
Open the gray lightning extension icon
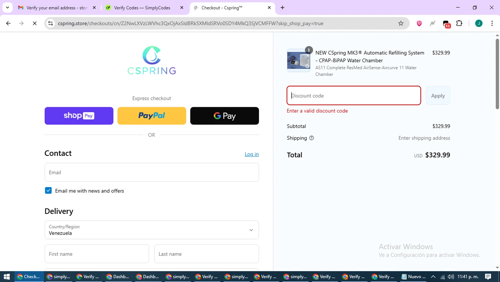click(433, 23)
